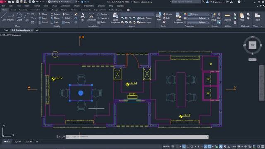The height and width of the screenshot is (149, 265).
Task: Select the Polyline tool
Action: click(11, 17)
